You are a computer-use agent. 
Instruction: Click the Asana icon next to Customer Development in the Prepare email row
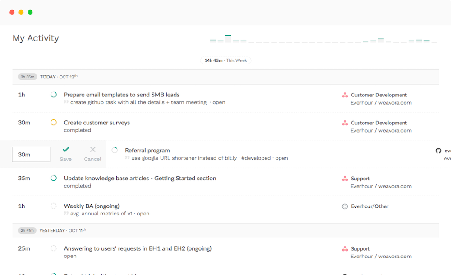coord(345,95)
